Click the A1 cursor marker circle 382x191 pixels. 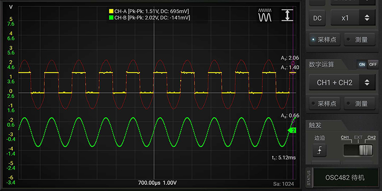[293, 72]
